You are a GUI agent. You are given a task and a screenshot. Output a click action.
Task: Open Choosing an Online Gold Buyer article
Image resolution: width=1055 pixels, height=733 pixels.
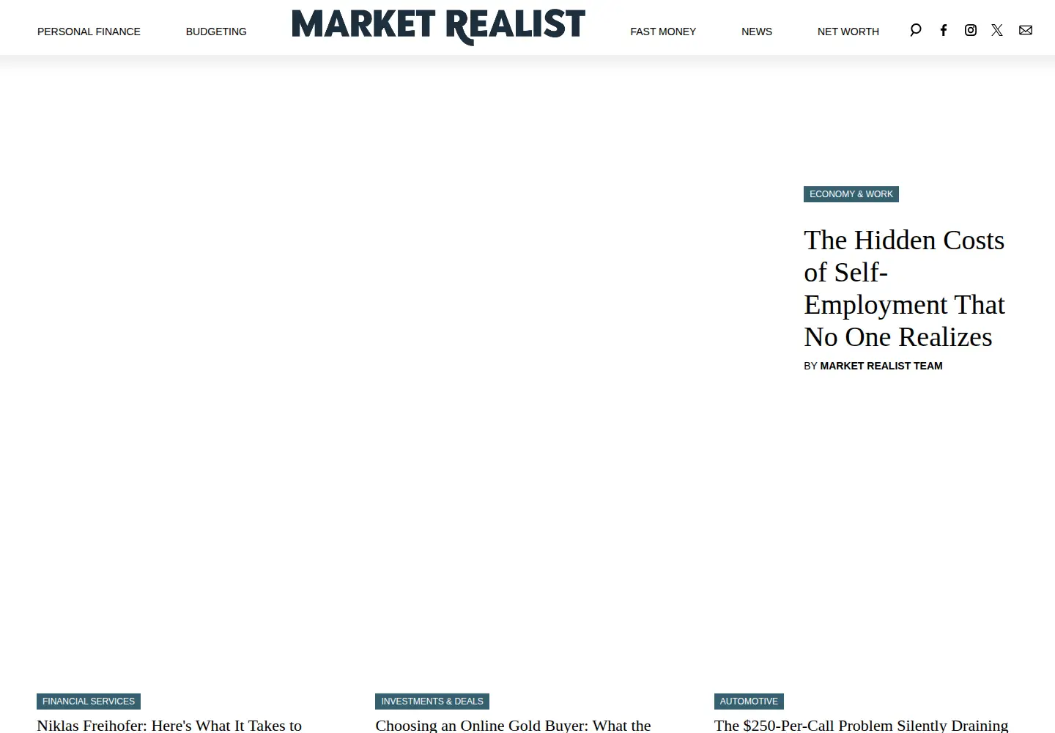click(513, 725)
